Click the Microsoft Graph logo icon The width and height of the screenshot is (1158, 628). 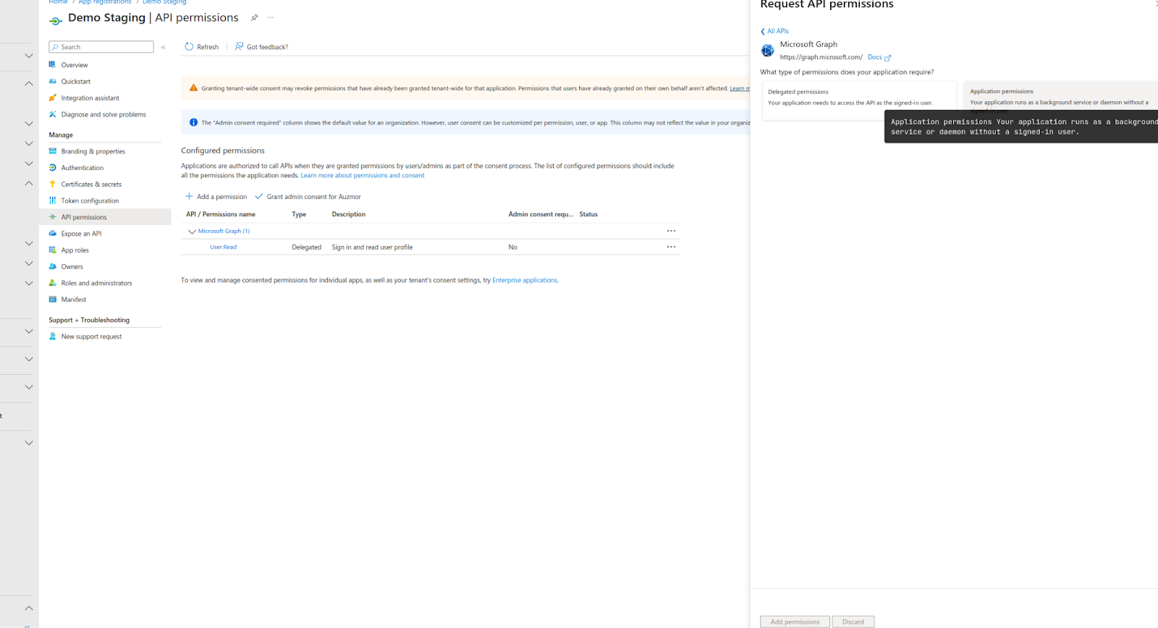point(768,51)
